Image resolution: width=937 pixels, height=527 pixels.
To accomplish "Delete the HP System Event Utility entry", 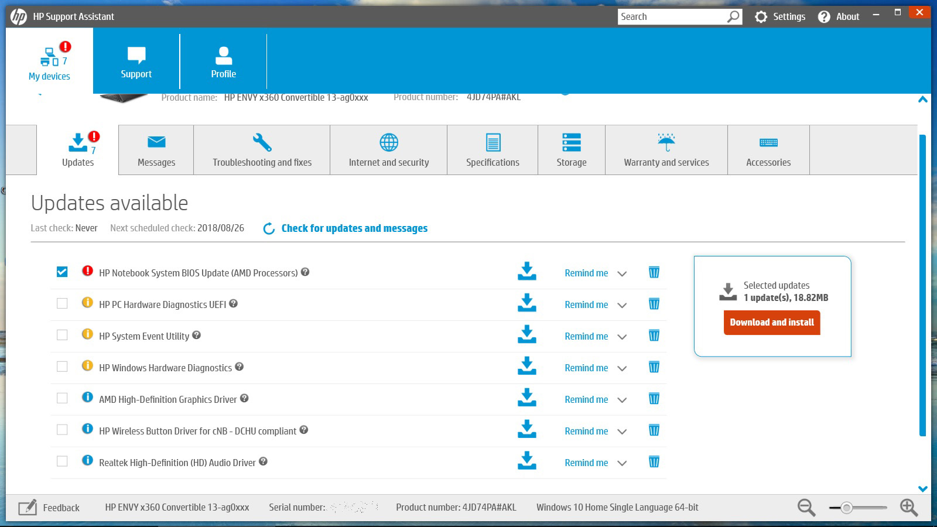I will pos(654,336).
